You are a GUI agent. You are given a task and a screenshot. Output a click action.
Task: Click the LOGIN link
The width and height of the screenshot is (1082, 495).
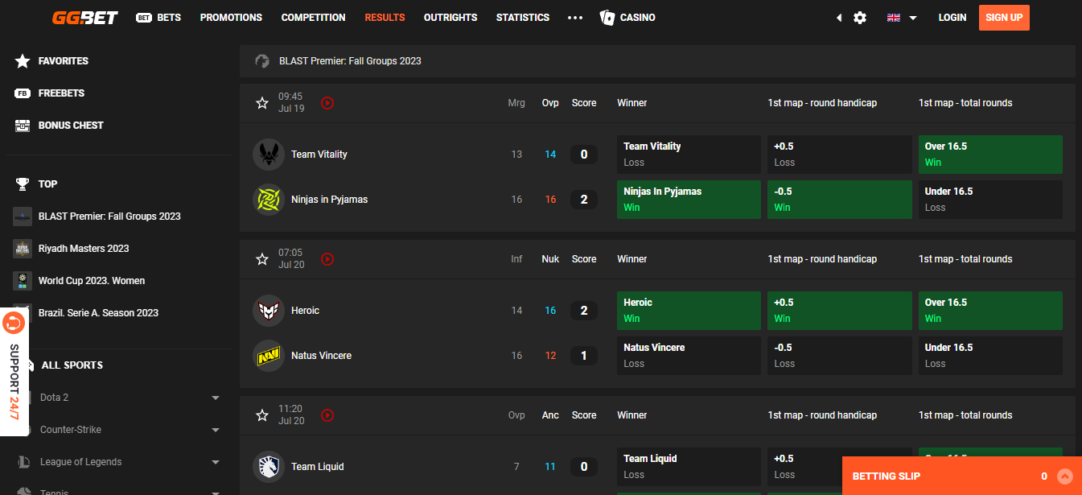tap(952, 18)
